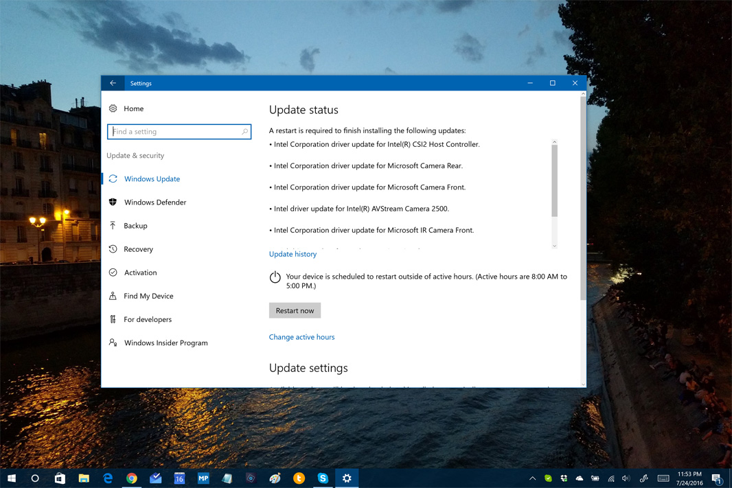Open the Action Center notification icon
This screenshot has width=732, height=488.
[717, 478]
